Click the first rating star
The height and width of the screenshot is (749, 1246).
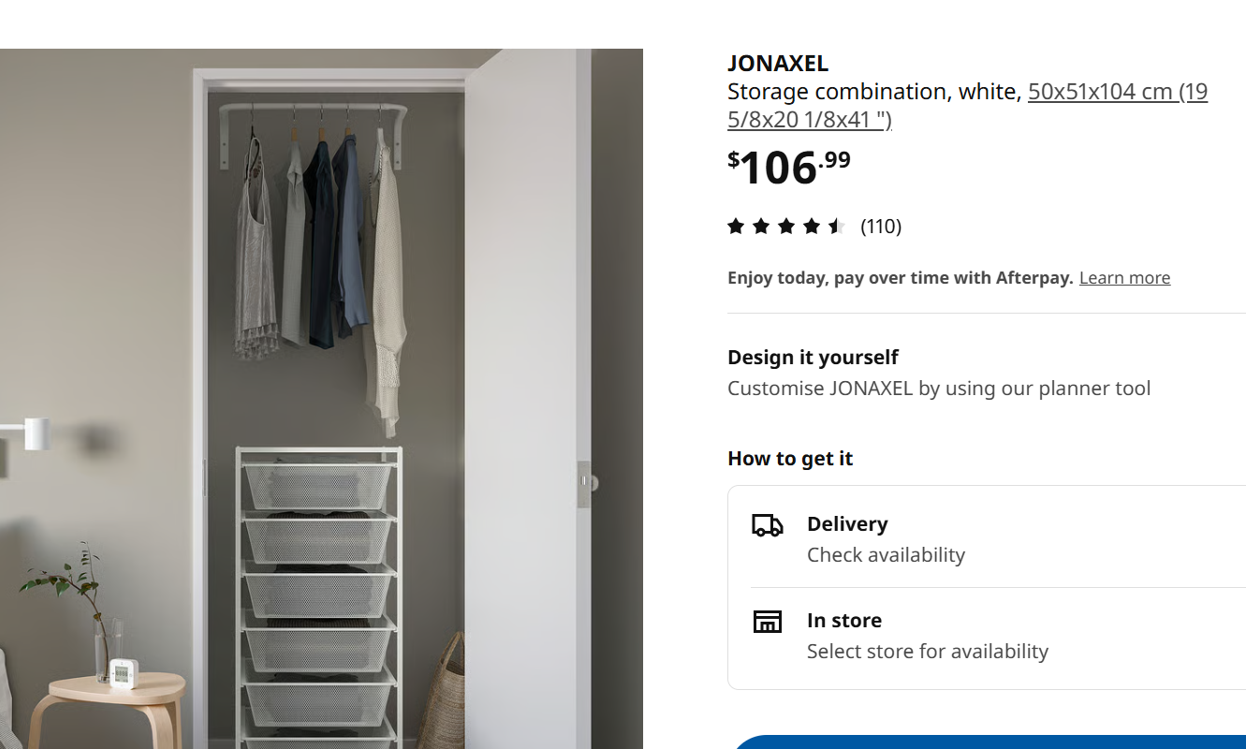[736, 226]
